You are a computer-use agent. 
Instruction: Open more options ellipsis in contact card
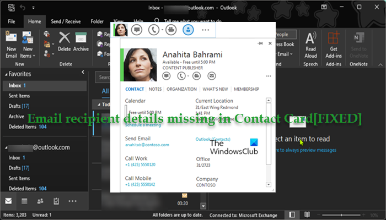click(x=269, y=76)
